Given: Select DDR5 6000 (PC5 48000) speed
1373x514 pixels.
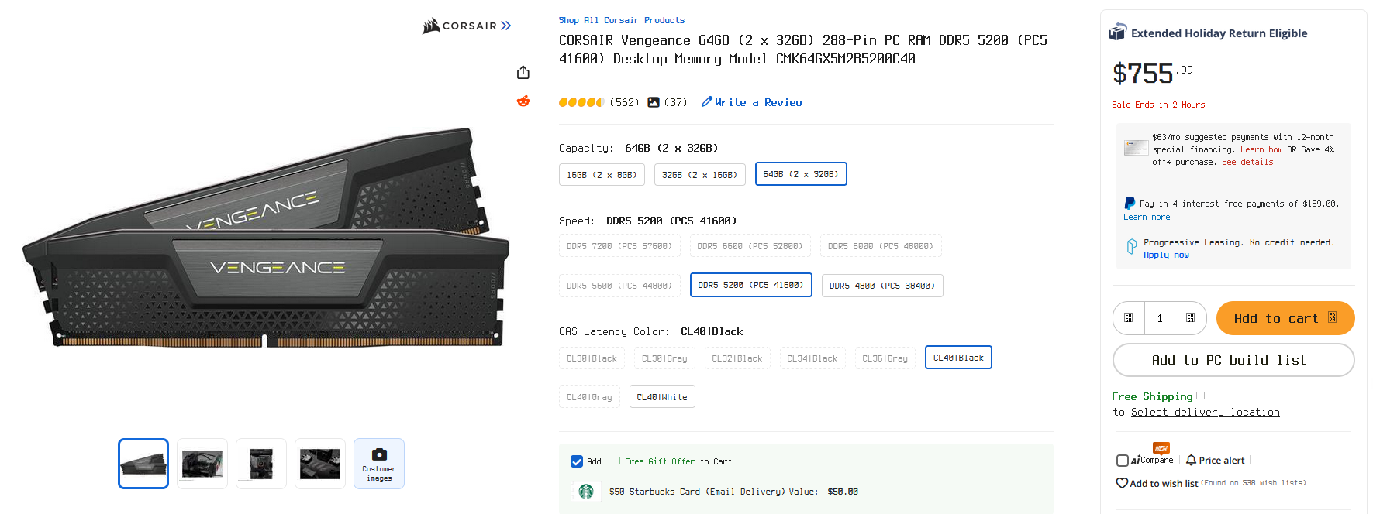Looking at the screenshot, I should (881, 246).
